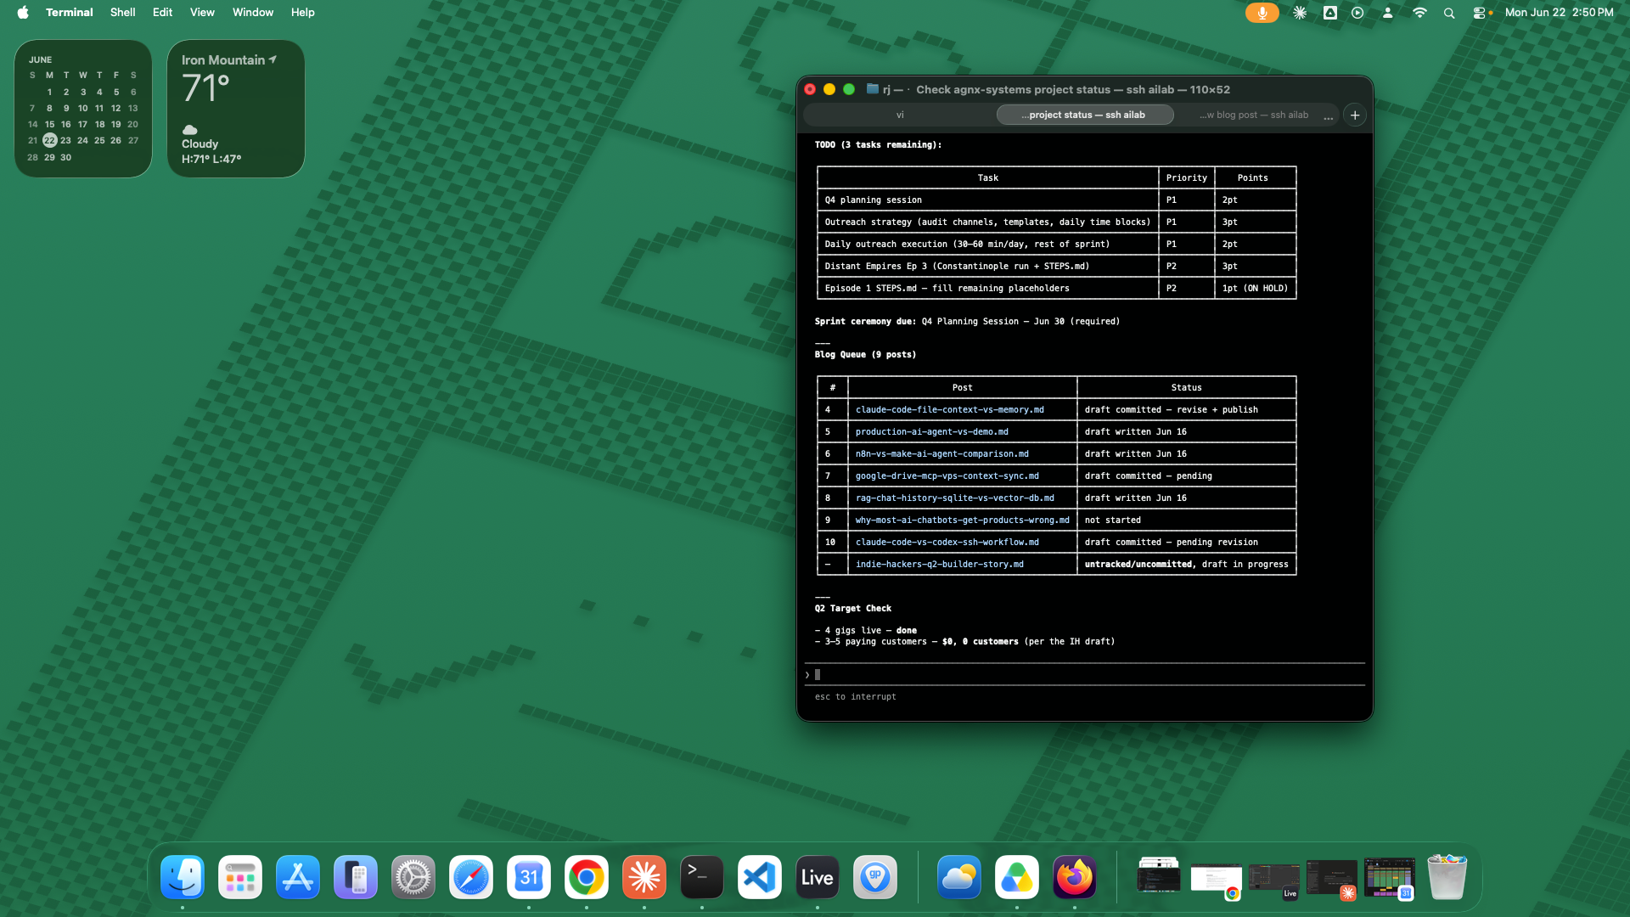This screenshot has width=1630, height=917.
Task: Open the GlobalProtect shield app in dock
Action: [875, 877]
